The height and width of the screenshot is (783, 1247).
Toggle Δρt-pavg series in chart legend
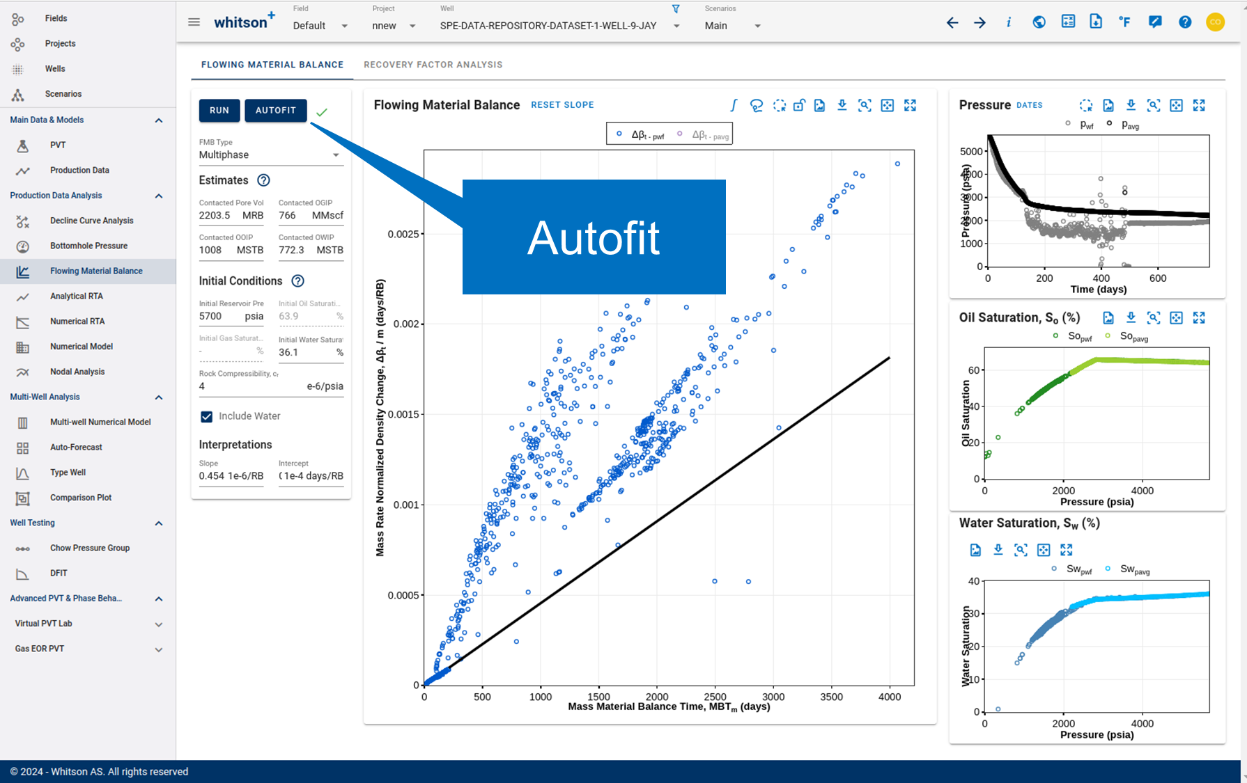pyautogui.click(x=703, y=135)
